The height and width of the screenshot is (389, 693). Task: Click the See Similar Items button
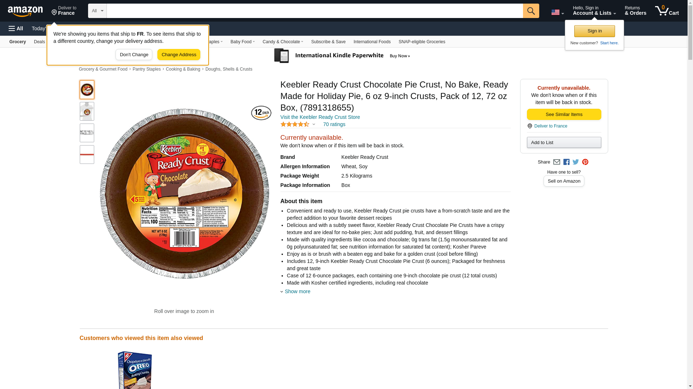point(564,115)
